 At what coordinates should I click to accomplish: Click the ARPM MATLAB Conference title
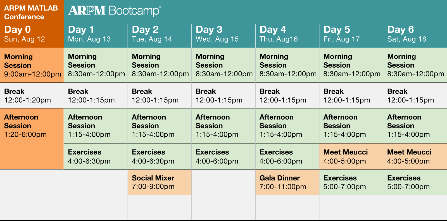(31, 12)
